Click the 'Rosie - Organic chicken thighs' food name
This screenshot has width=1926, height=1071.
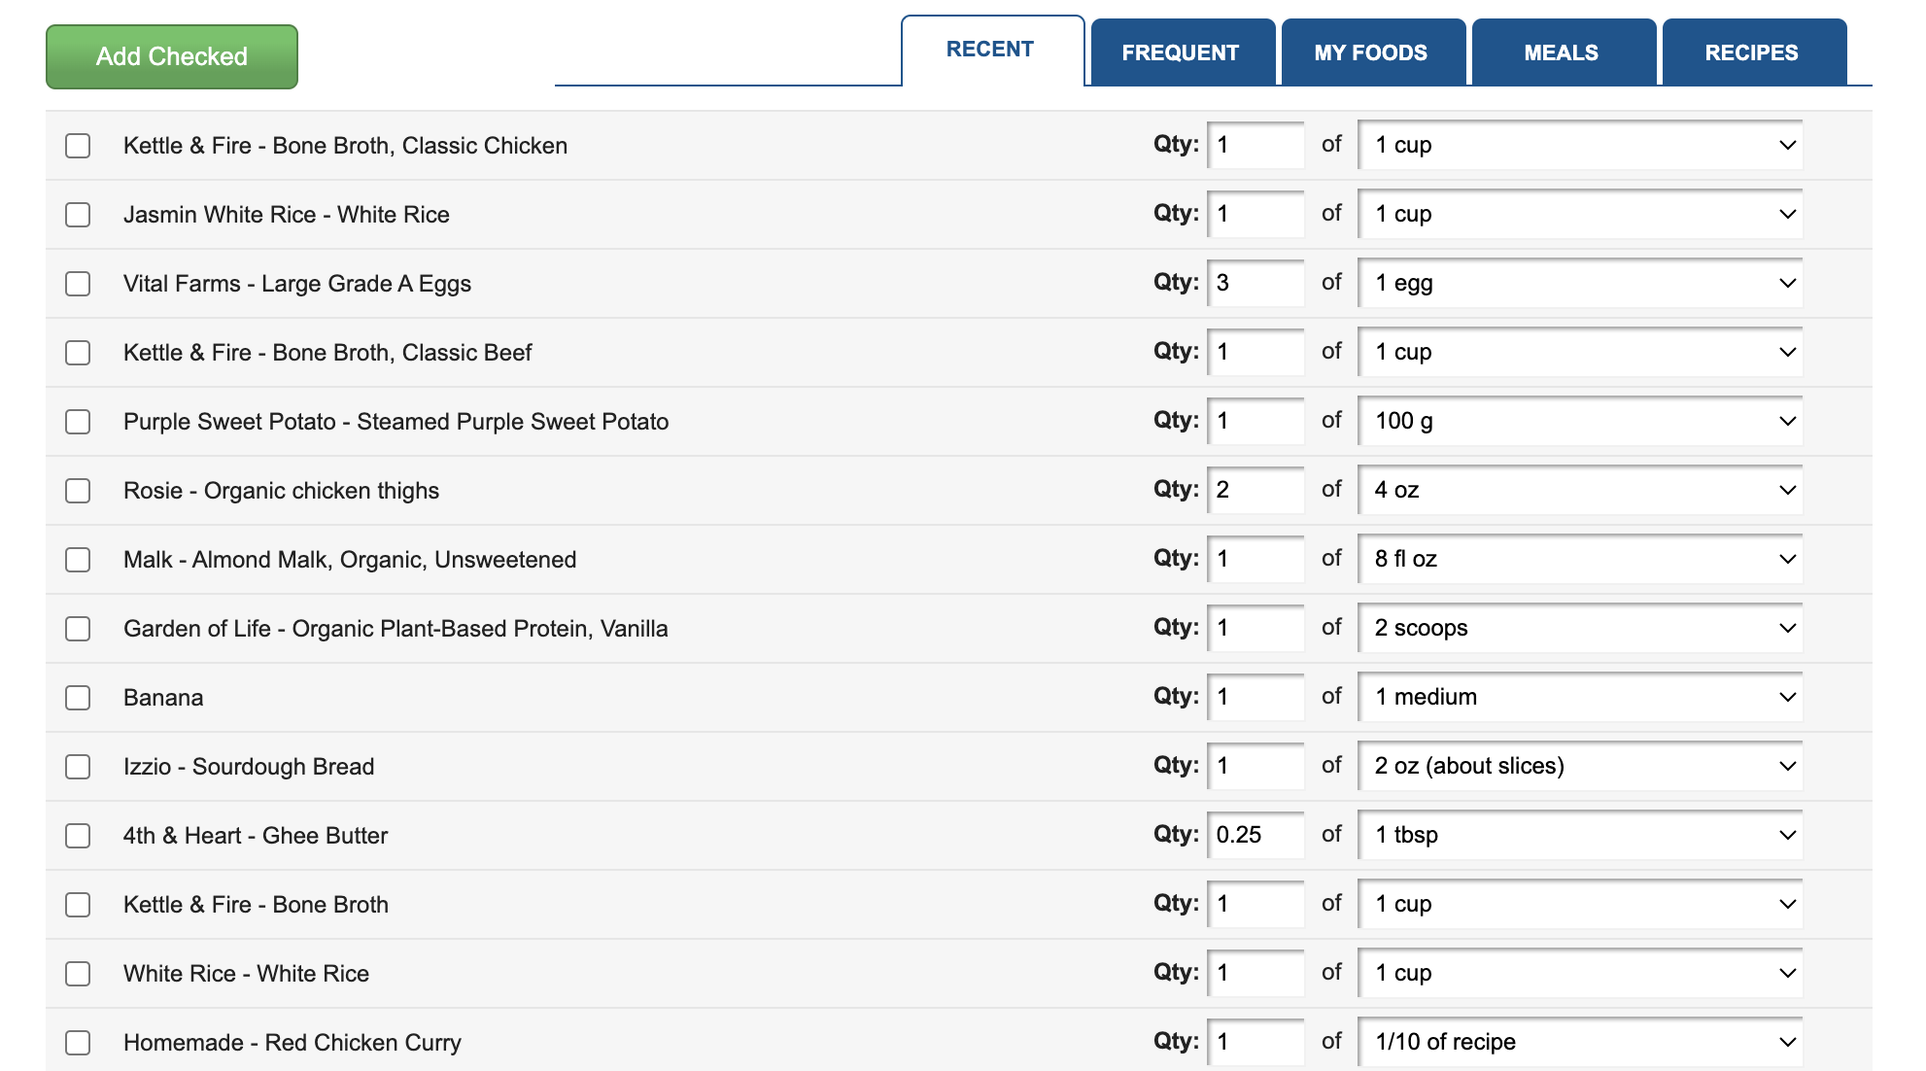click(x=281, y=491)
